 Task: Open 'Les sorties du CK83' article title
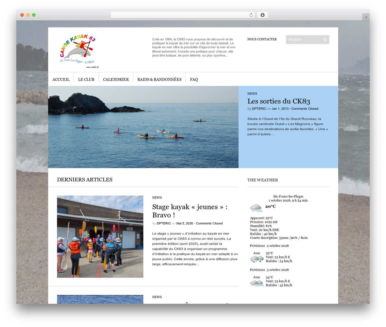(x=279, y=101)
